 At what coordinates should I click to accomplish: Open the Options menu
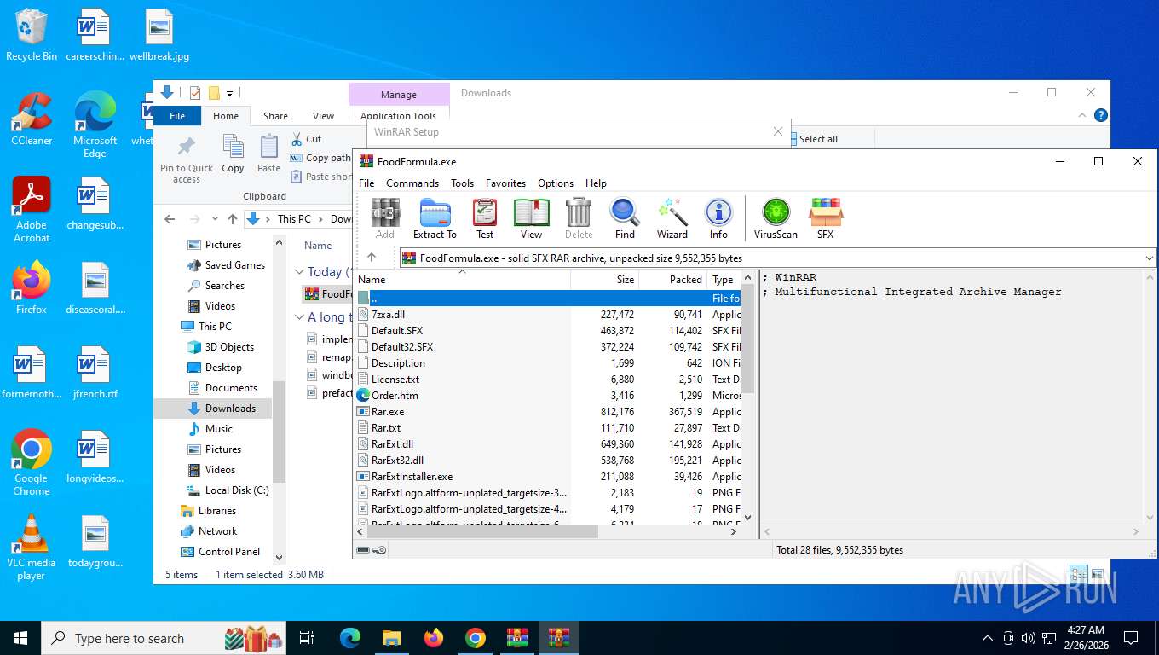point(556,183)
